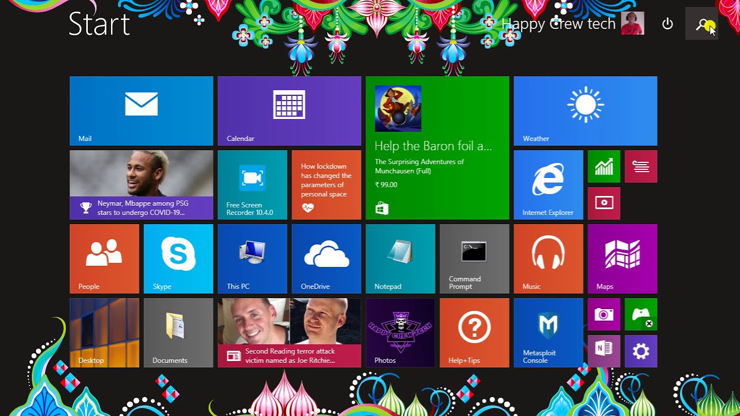Open the Photos tile

point(400,333)
